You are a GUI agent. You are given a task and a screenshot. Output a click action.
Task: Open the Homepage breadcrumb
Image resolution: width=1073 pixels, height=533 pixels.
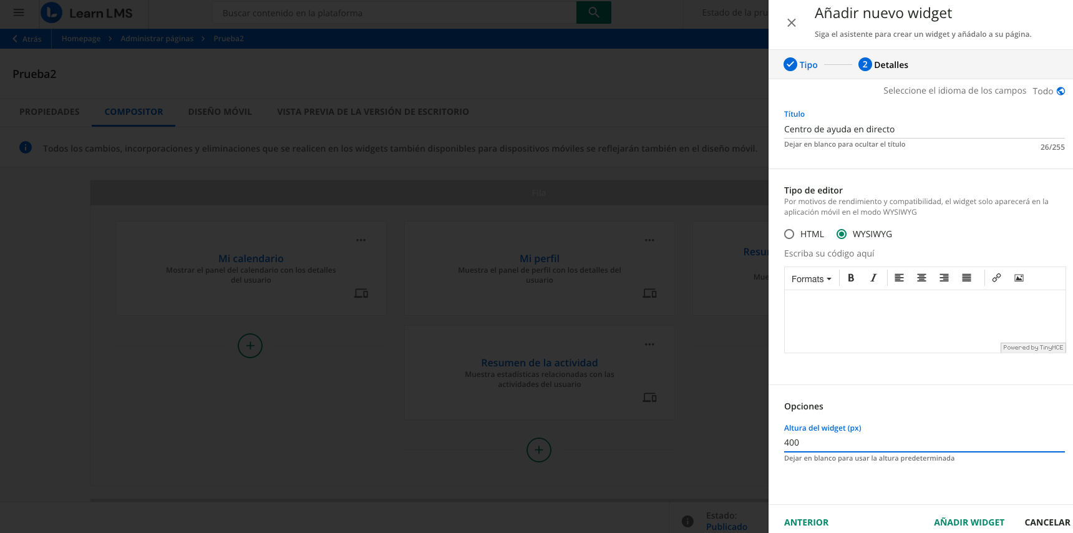[x=81, y=39]
